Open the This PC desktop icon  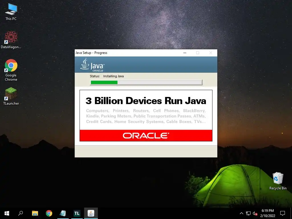(x=11, y=12)
